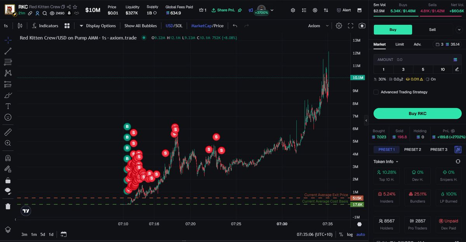The image size is (466, 242).
Task: Open the go-to-date calendar icon
Action: pyautogui.click(x=64, y=234)
